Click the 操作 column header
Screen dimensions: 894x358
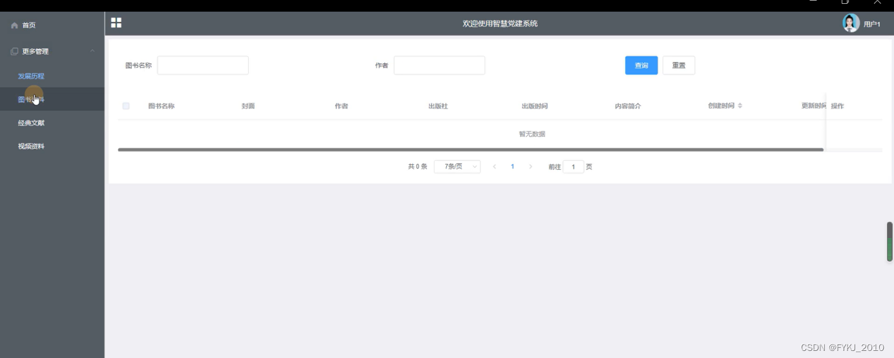point(837,106)
